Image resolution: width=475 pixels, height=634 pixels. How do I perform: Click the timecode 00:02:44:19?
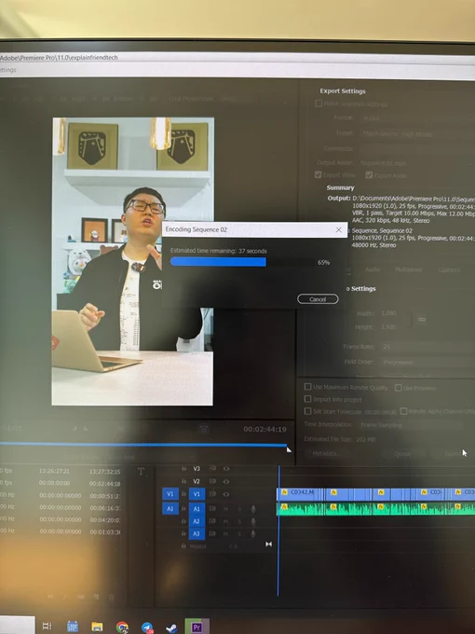(265, 430)
